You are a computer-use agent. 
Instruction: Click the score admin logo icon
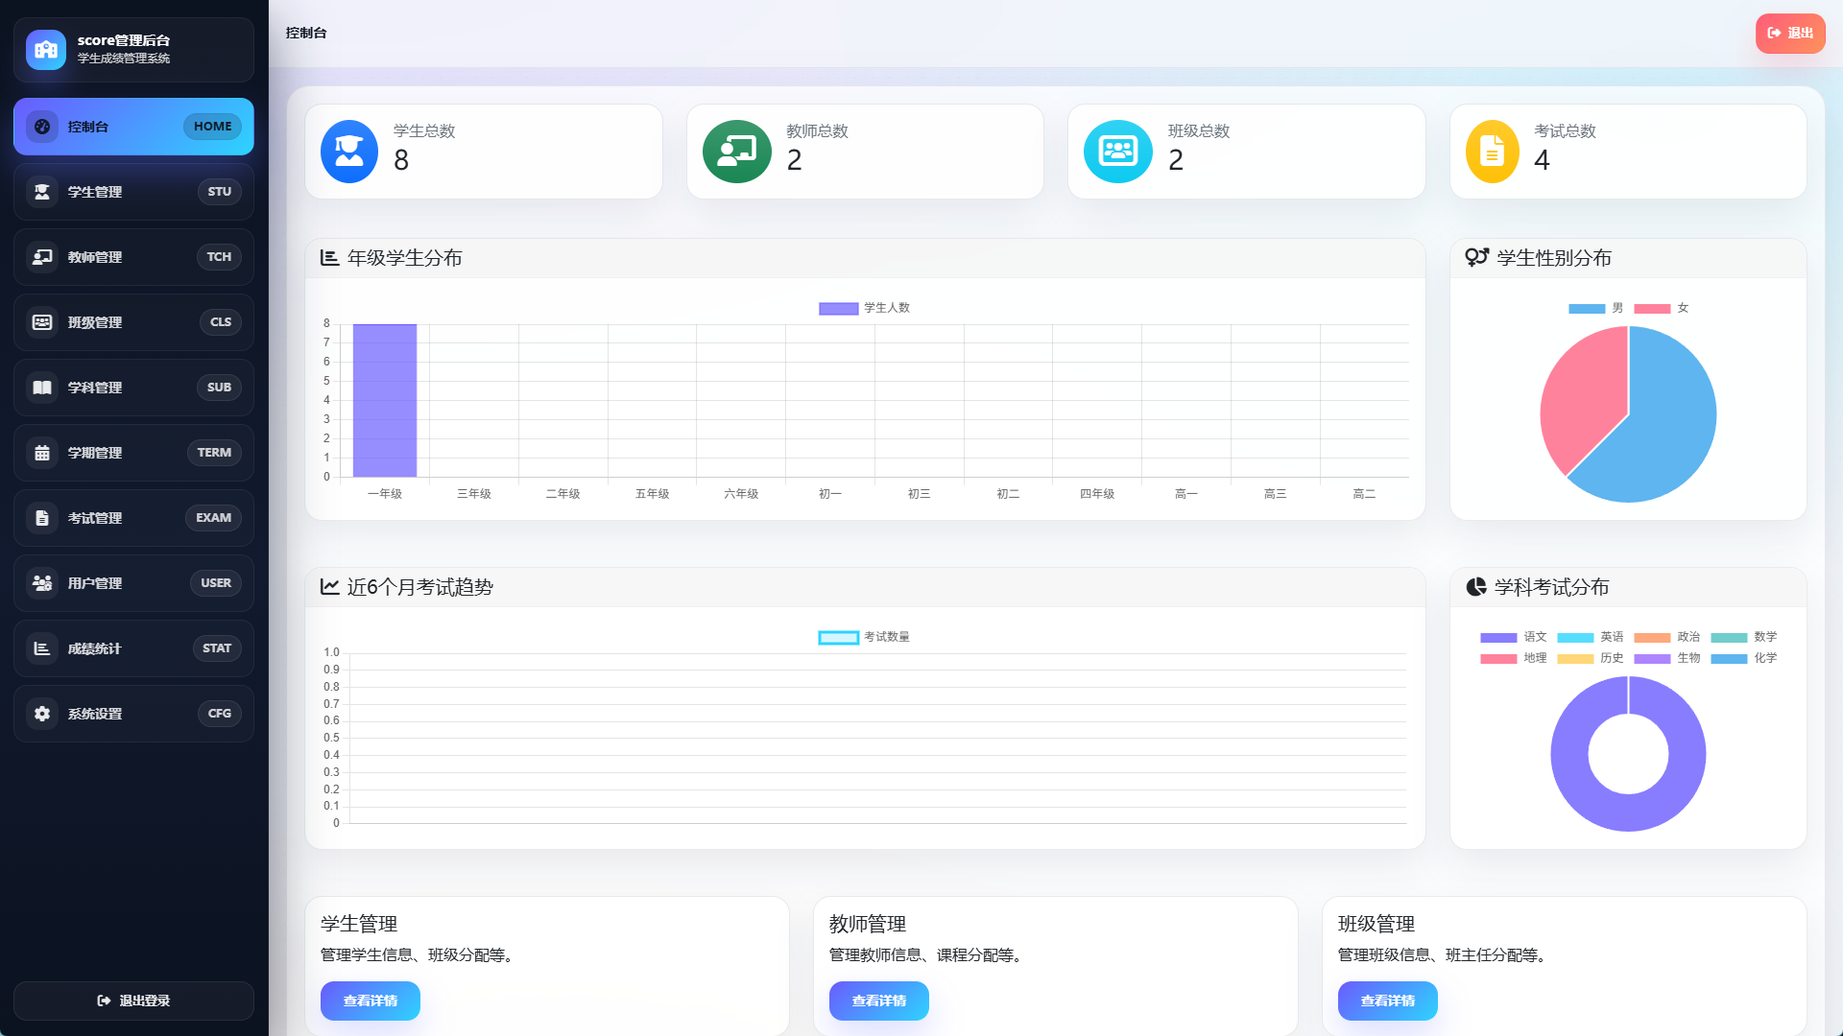click(46, 50)
